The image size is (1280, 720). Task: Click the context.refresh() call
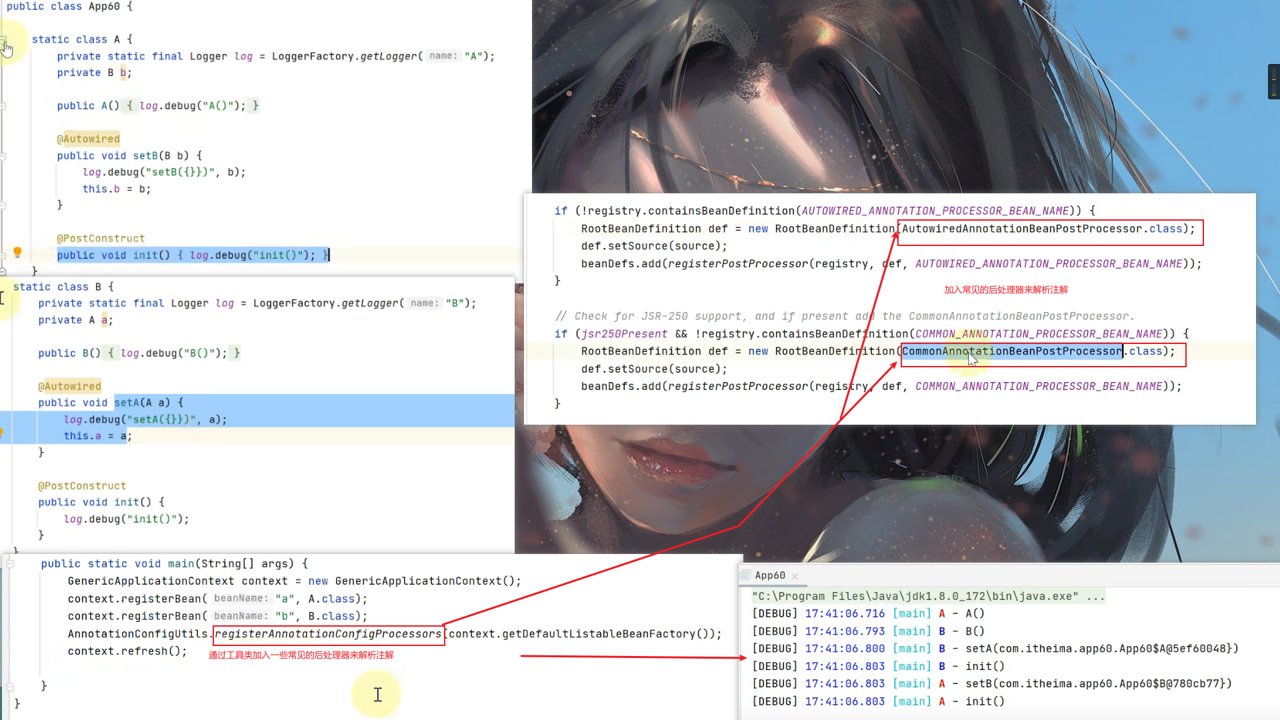[x=127, y=651]
